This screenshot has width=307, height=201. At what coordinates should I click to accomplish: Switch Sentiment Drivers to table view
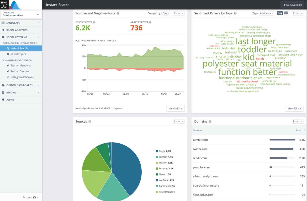tap(285, 13)
